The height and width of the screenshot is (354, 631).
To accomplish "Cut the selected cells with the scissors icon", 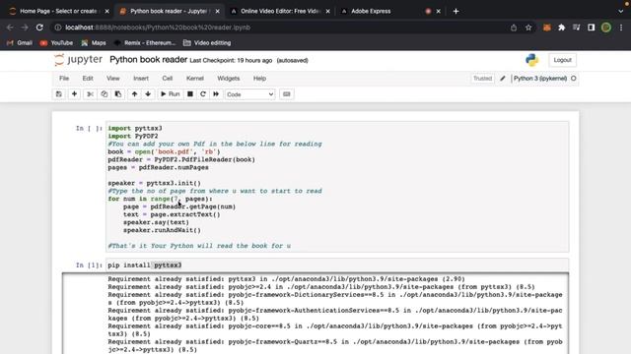I will 90,94.
